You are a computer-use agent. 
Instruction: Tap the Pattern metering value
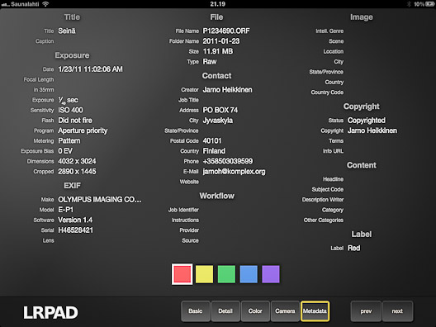point(69,141)
